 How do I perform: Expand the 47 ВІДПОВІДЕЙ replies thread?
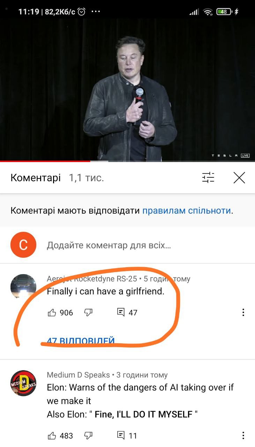coord(81,340)
